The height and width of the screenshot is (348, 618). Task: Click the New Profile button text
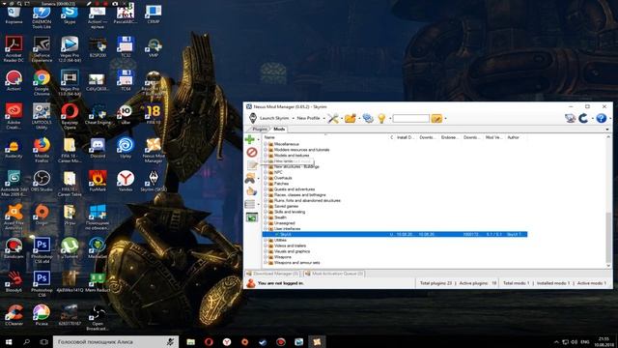309,118
